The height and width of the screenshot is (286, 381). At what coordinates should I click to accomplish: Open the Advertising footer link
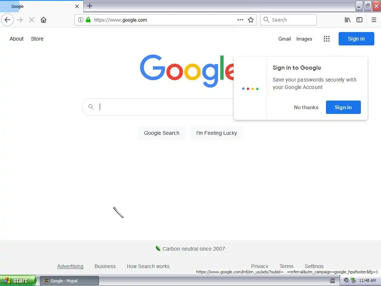point(70,266)
